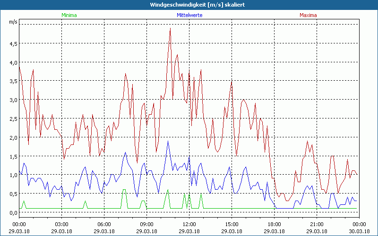Select the 21:00 time label
The height and width of the screenshot is (236, 378).
[317, 224]
